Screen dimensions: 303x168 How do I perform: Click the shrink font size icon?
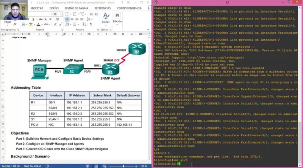(x=60, y=24)
